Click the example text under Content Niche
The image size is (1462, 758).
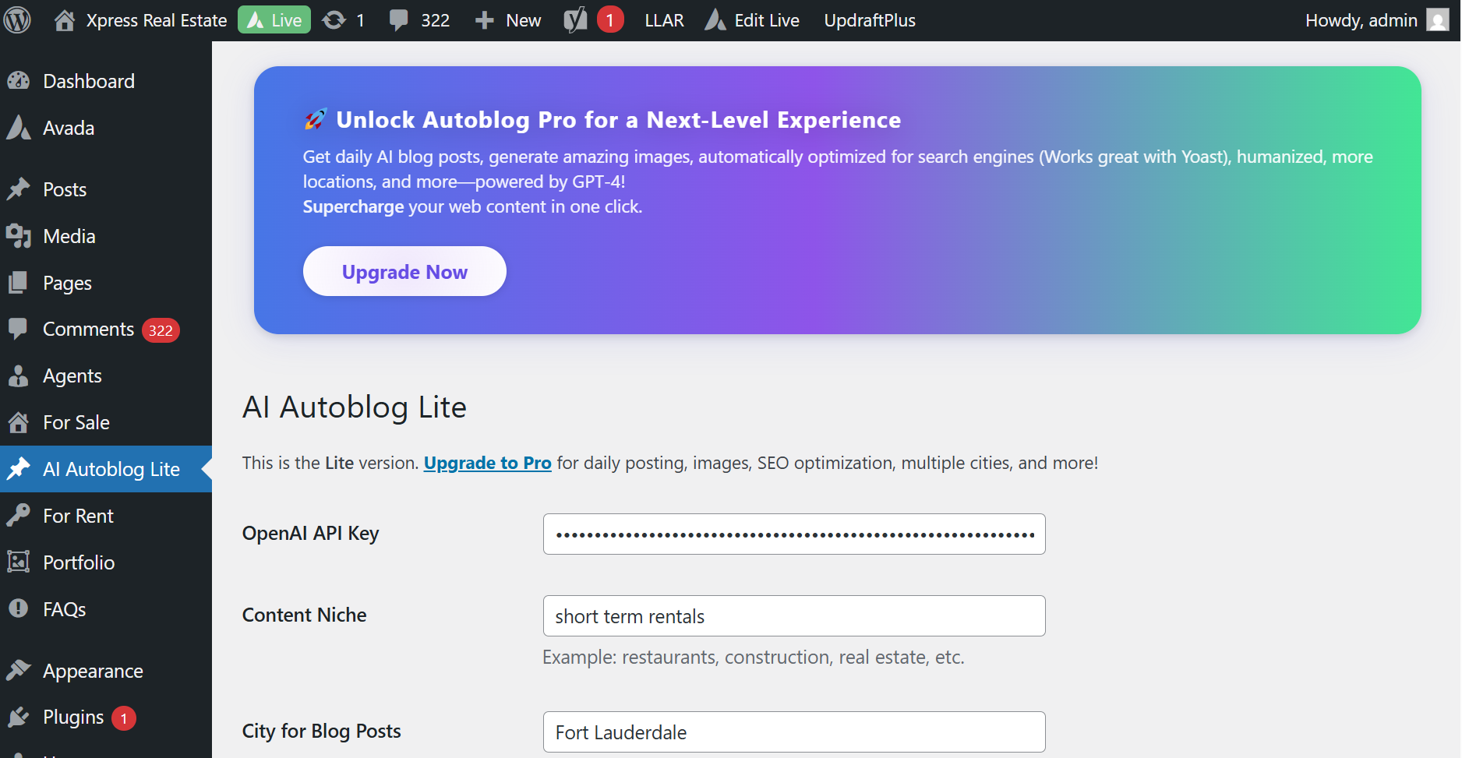754,657
